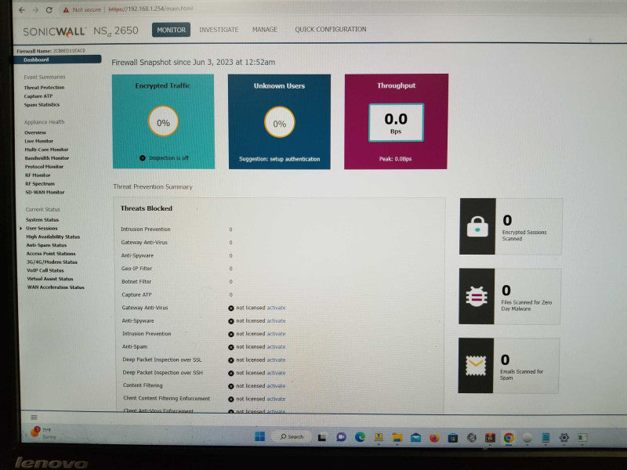Open the QUICK CONFIGURATION tab

[331, 29]
